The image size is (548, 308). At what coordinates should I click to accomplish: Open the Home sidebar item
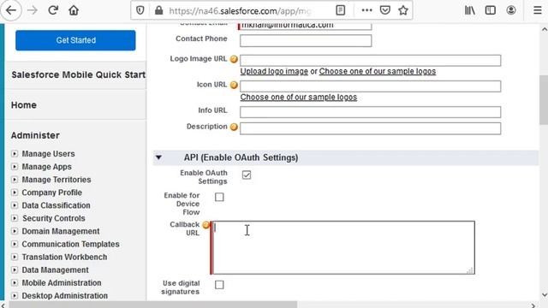tap(24, 104)
